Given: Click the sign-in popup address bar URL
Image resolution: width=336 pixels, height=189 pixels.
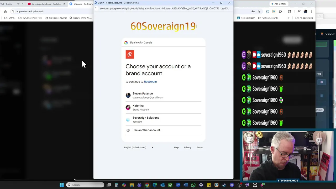Looking at the screenshot, I should click(x=164, y=8).
